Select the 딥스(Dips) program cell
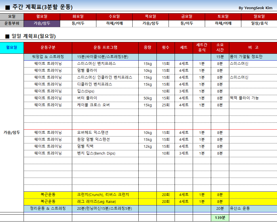277x223 pixels. coord(105,91)
